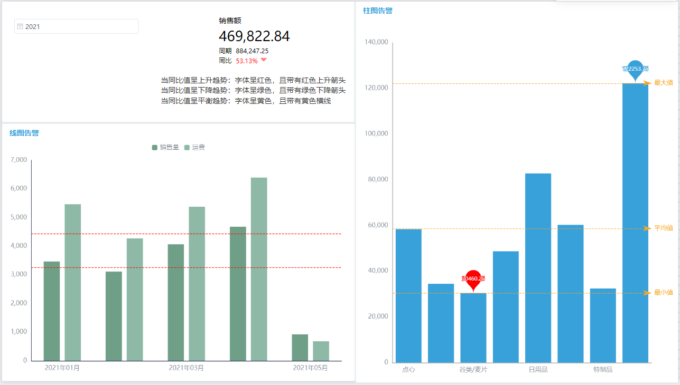This screenshot has height=385, width=680.
Task: Click the 140,000 y-axis value
Action: [377, 42]
